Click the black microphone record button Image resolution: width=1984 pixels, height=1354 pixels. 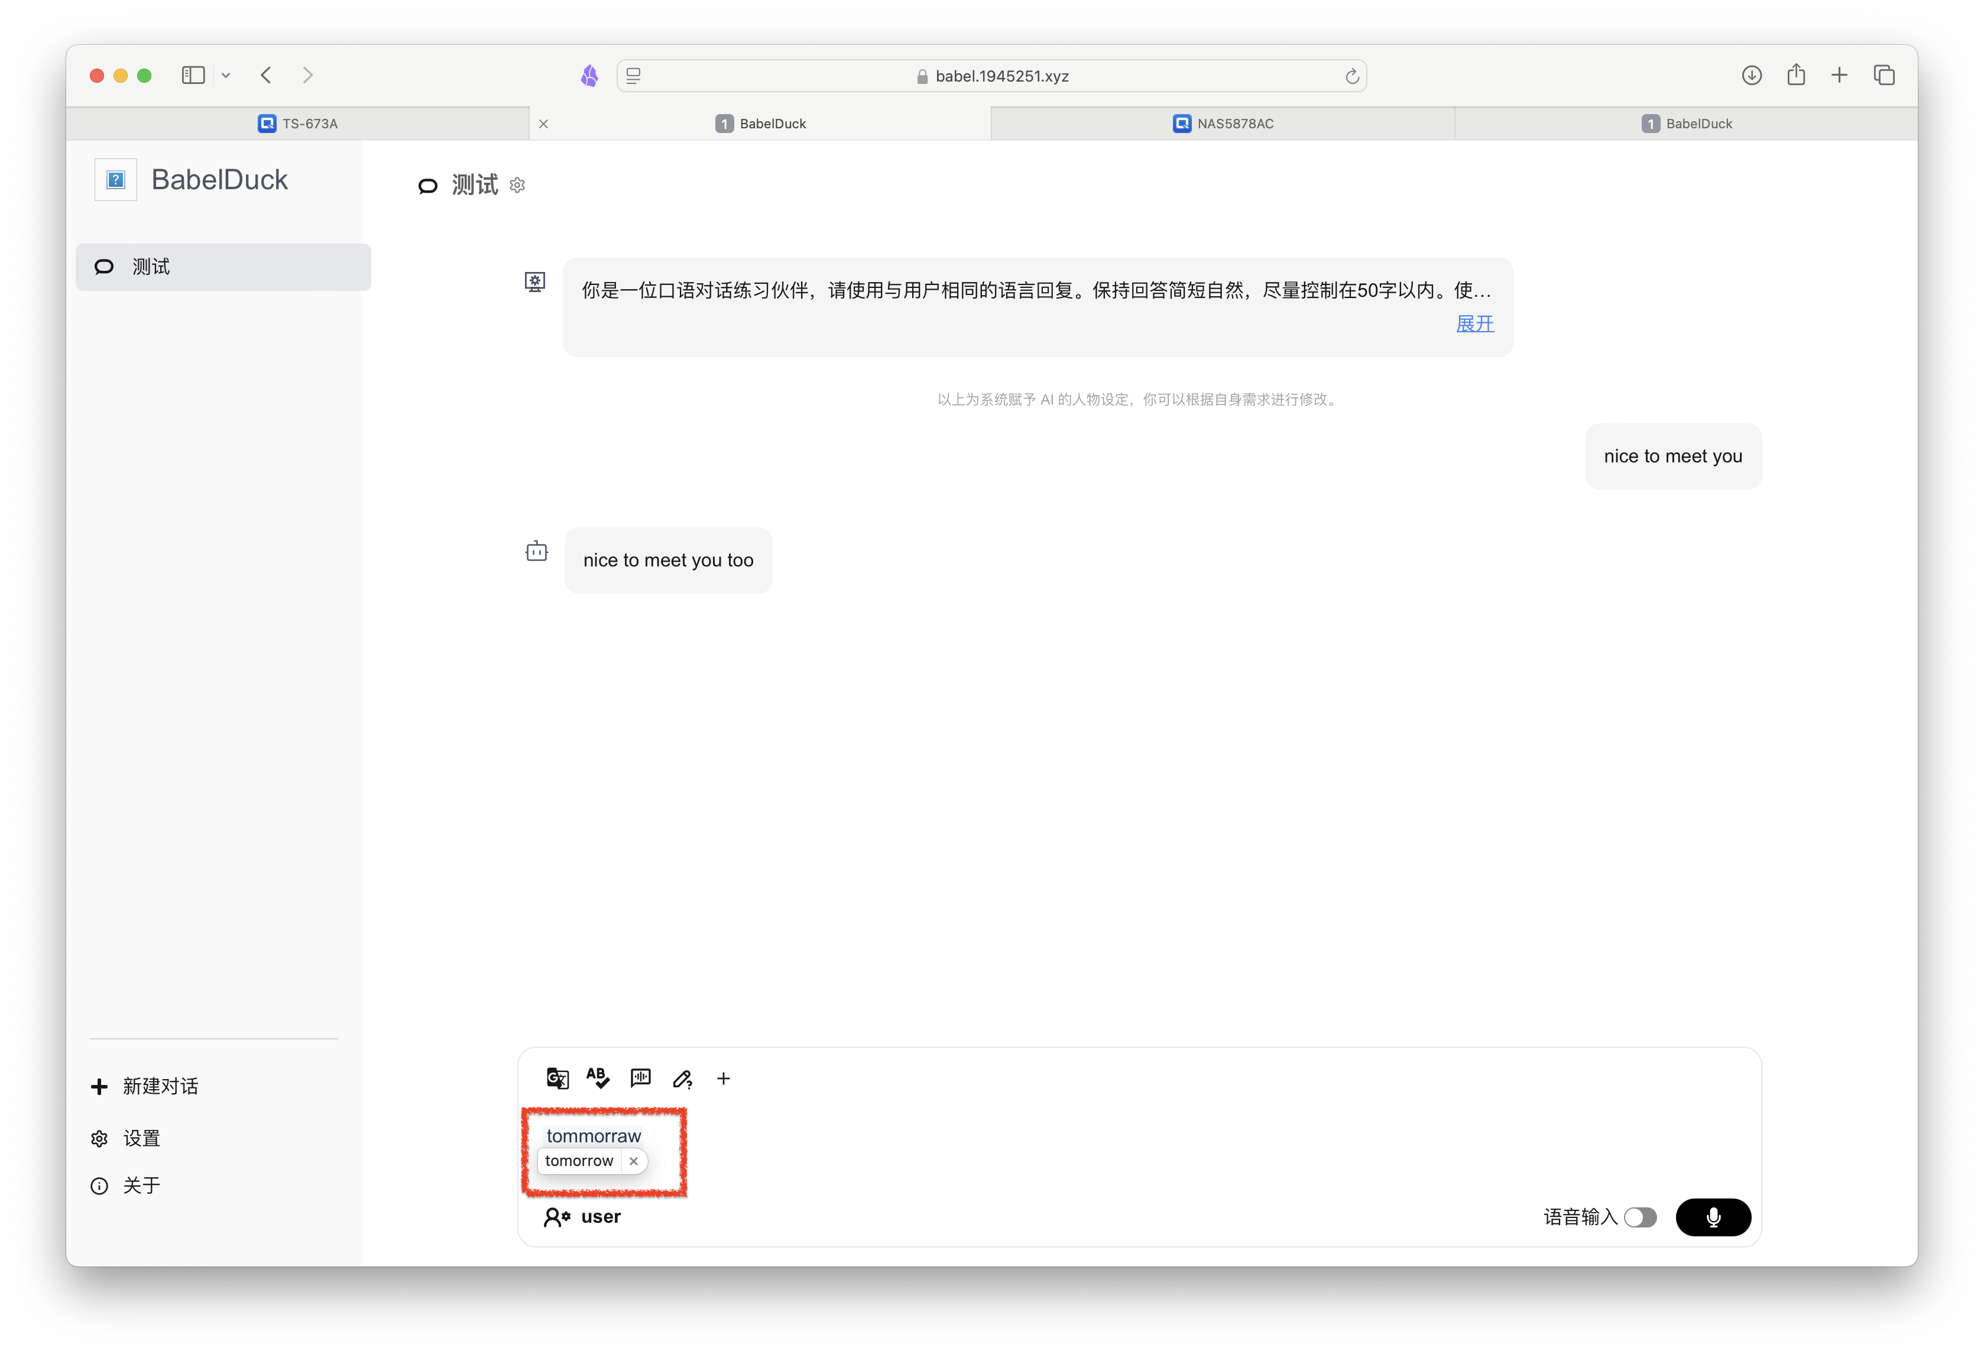pos(1713,1217)
